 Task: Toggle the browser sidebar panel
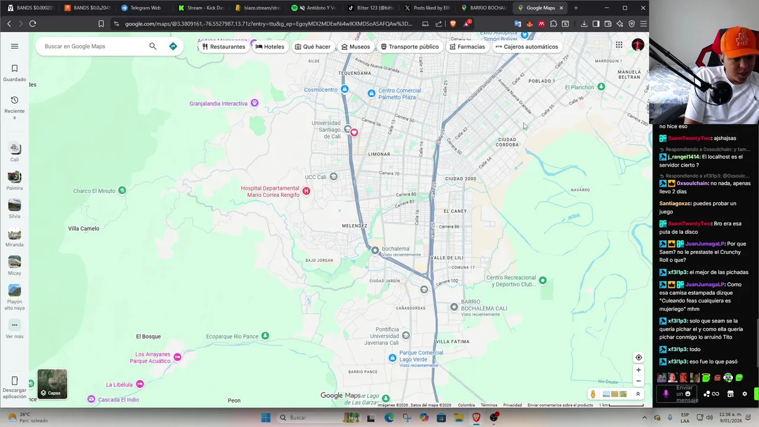pos(596,24)
